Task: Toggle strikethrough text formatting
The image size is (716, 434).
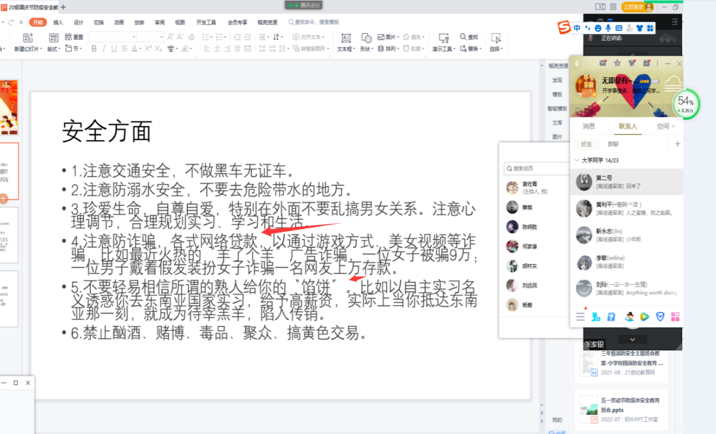Action: tap(124, 49)
